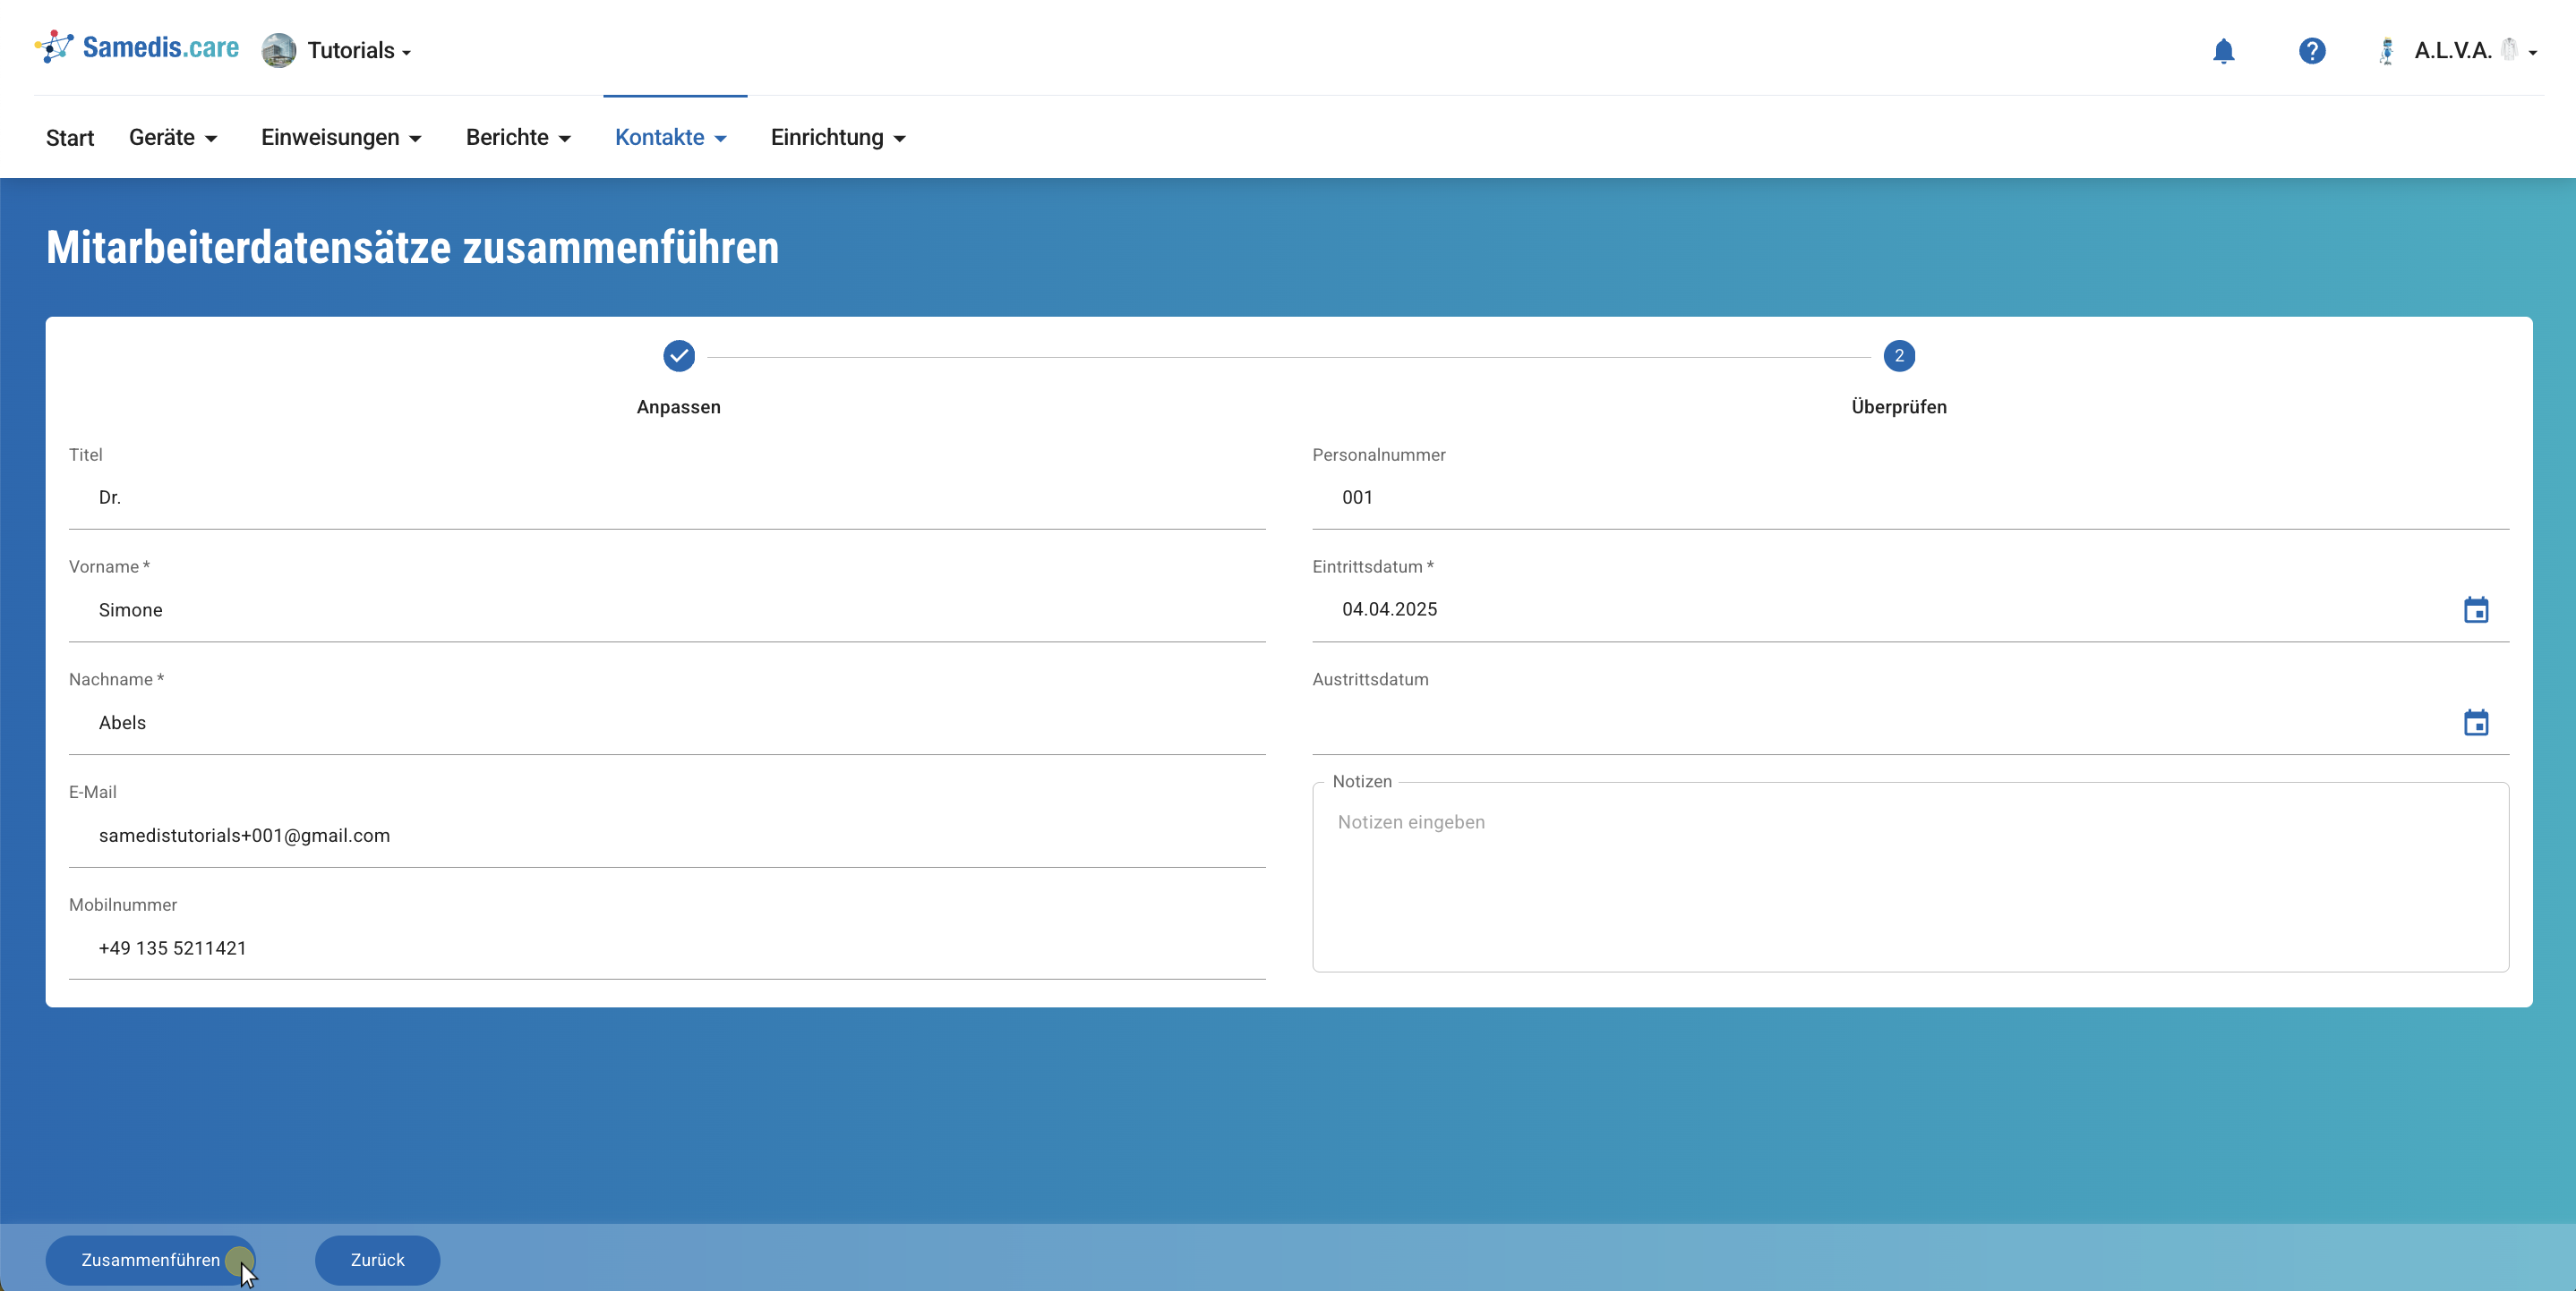Viewport: 2576px width, 1291px height.
Task: Click the Mobilnummer input field
Action: click(x=667, y=948)
